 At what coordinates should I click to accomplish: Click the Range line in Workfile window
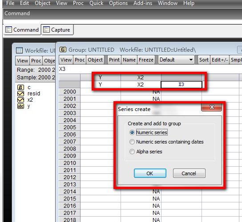pyautogui.click(x=36, y=70)
